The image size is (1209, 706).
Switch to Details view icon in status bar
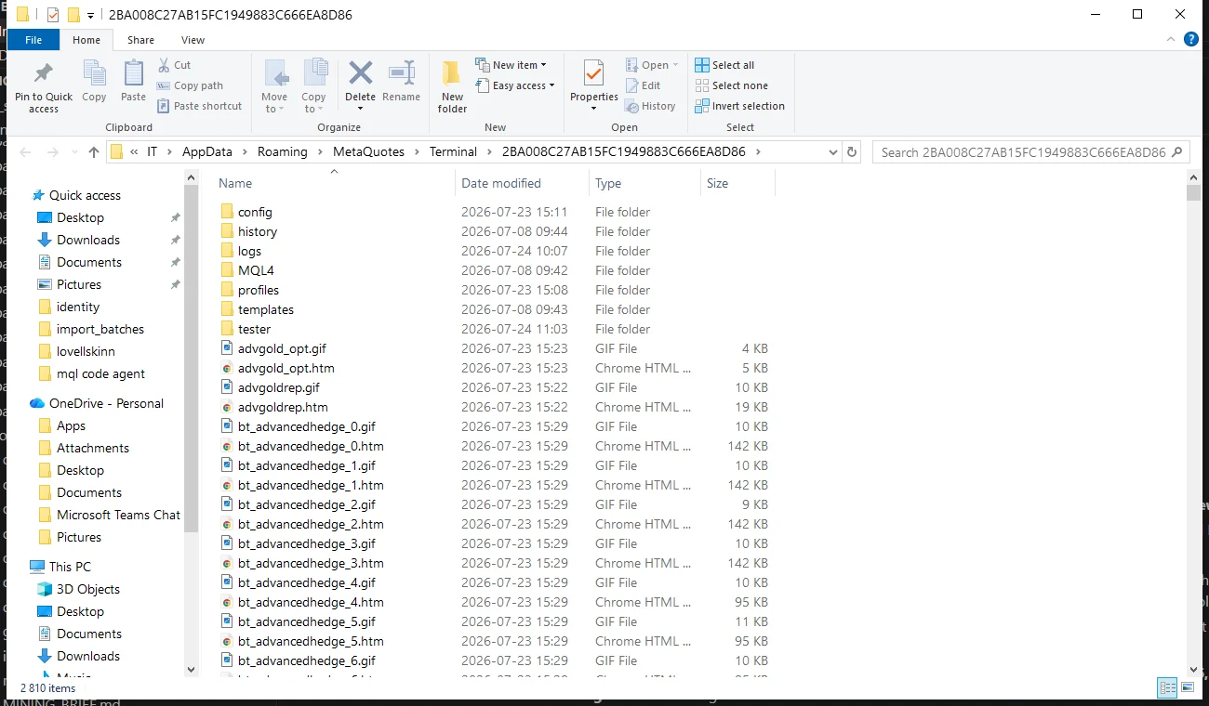[x=1167, y=688]
